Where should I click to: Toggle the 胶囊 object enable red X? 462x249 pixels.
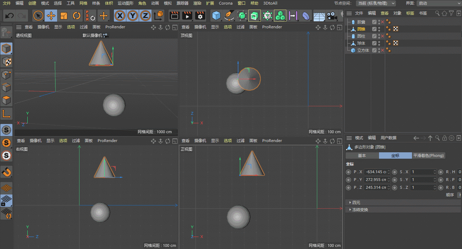(x=383, y=22)
